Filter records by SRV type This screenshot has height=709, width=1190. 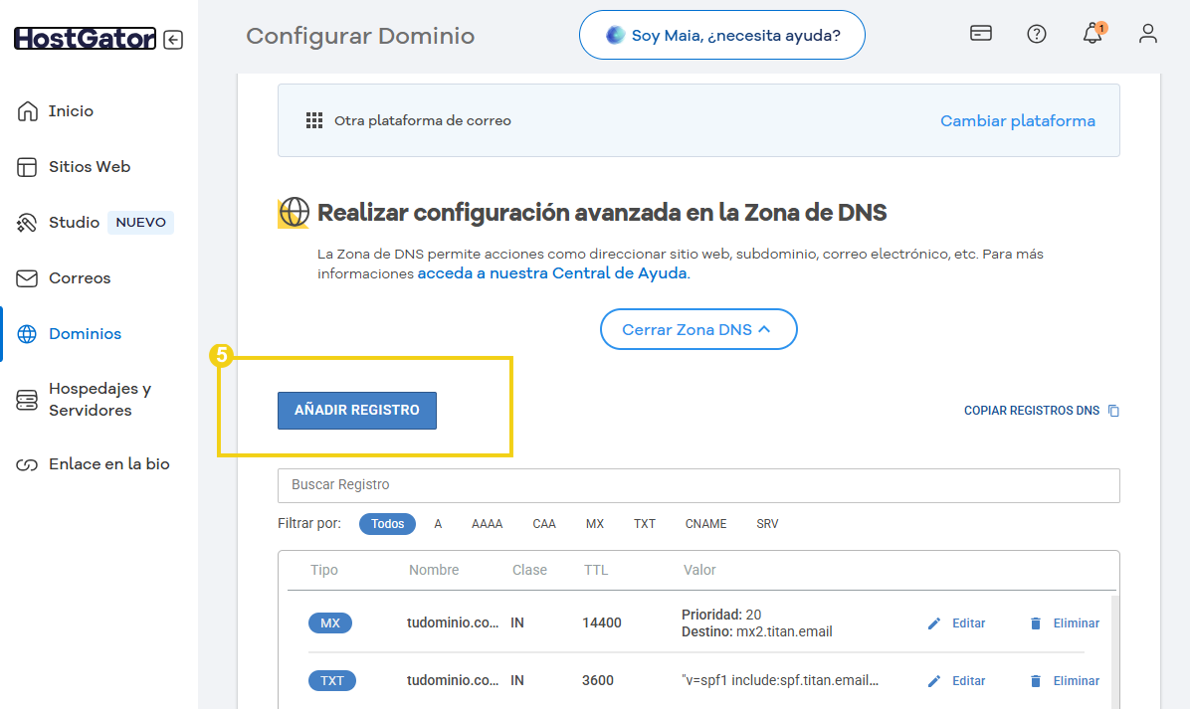click(767, 524)
